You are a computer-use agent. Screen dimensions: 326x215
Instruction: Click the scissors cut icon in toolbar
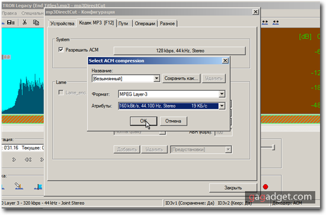coord(25,23)
